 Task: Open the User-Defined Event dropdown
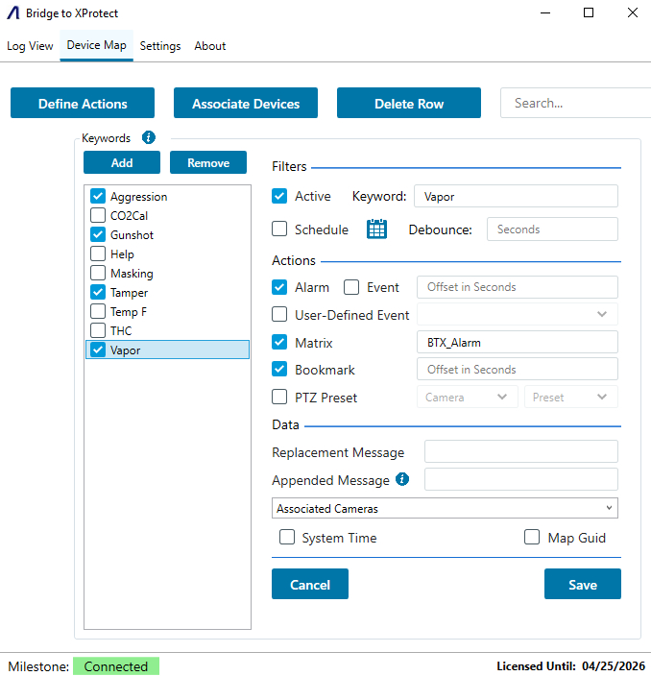(x=518, y=314)
